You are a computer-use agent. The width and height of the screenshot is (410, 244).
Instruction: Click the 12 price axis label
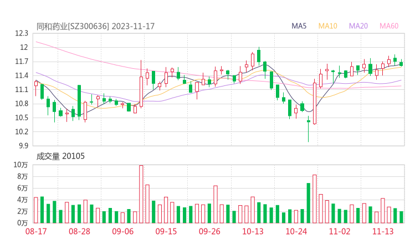tap(24, 47)
